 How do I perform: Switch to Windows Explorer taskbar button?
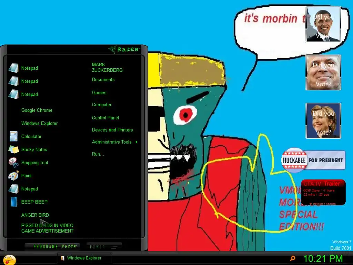coord(85,258)
